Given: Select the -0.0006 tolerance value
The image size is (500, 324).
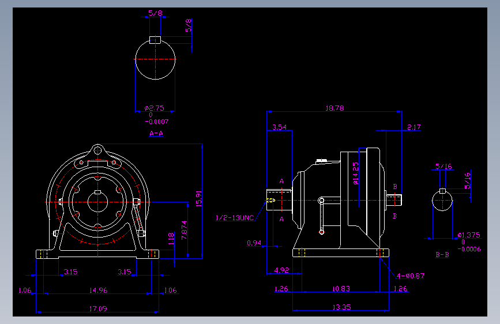Looking at the screenshot, I should [x=469, y=249].
